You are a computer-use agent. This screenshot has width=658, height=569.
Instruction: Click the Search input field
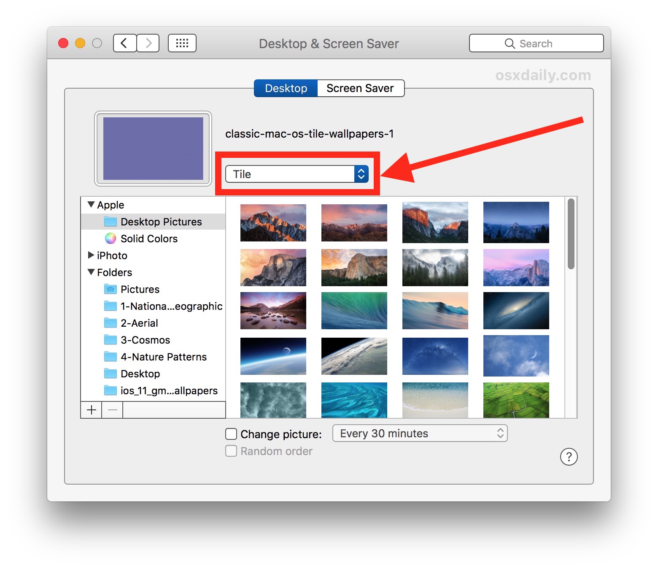point(536,43)
